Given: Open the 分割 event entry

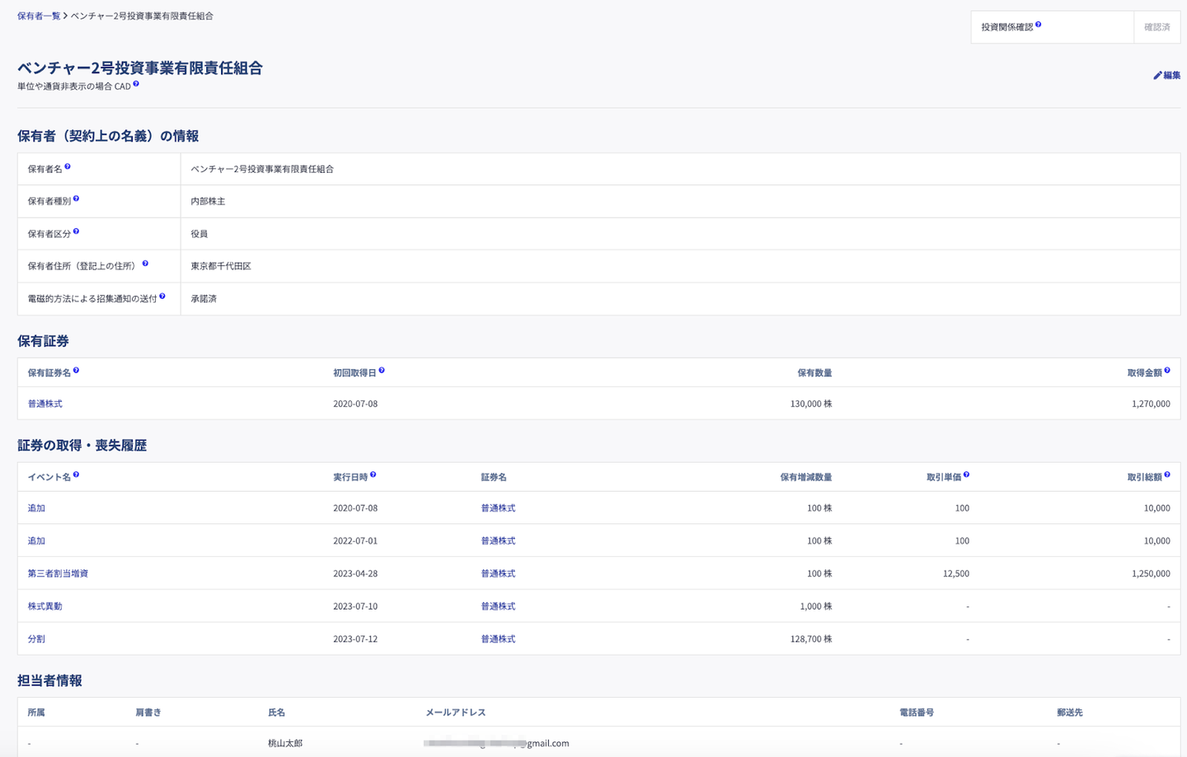Looking at the screenshot, I should 36,639.
